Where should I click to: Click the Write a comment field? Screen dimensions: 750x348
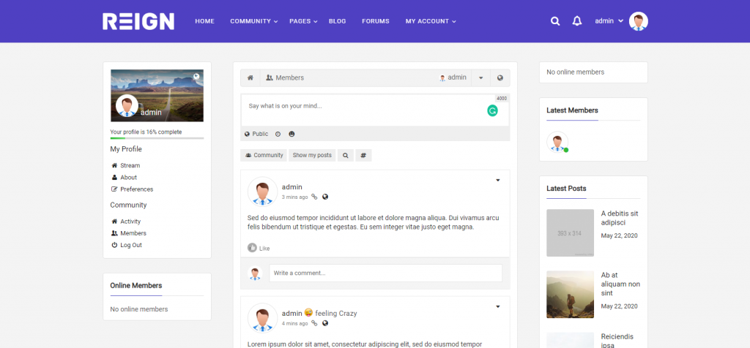(x=385, y=273)
